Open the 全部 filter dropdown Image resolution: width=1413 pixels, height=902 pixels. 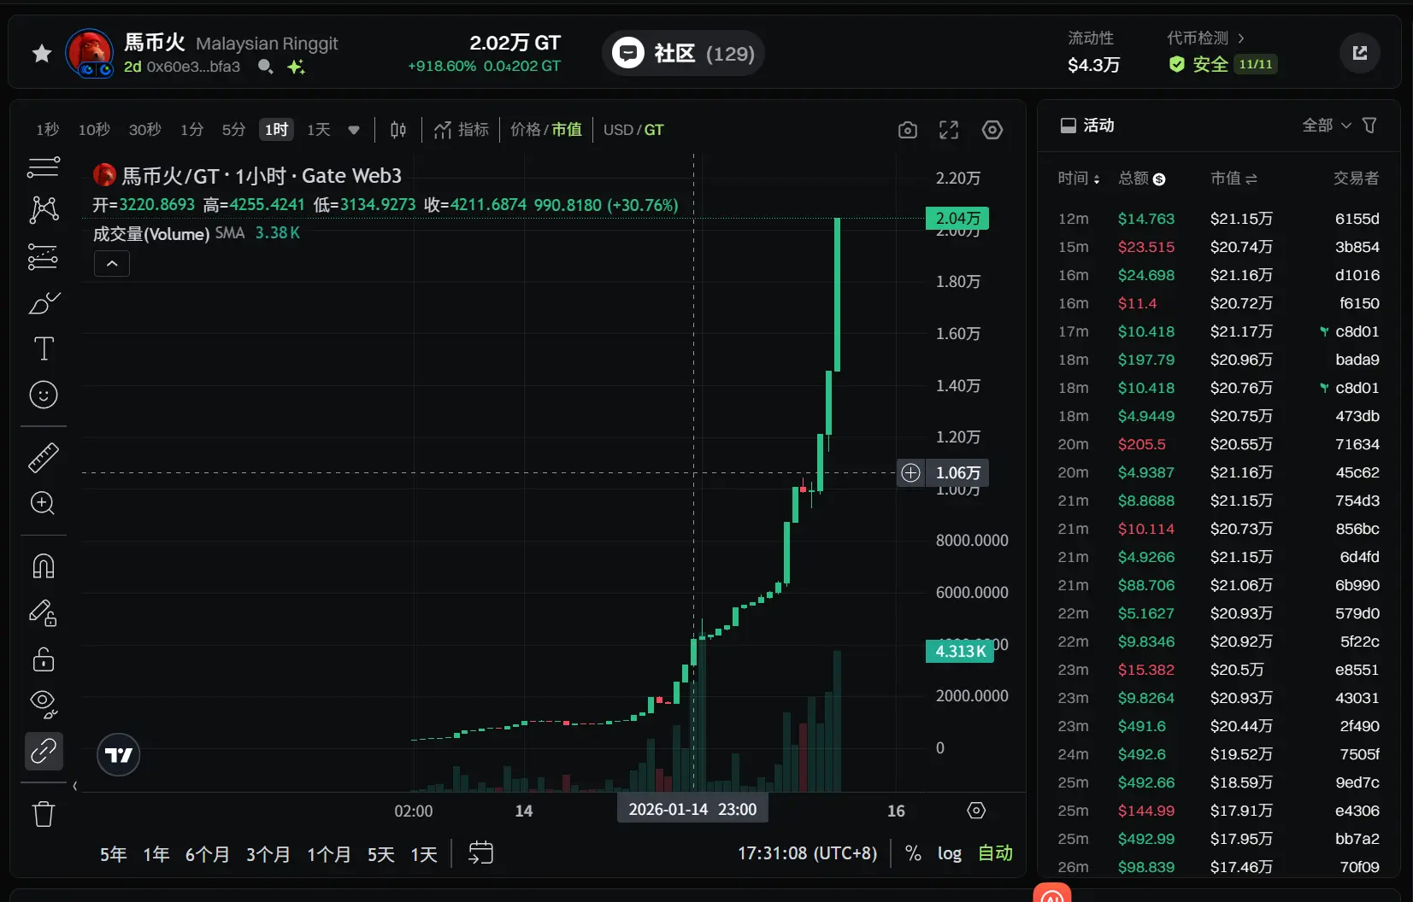click(x=1327, y=126)
